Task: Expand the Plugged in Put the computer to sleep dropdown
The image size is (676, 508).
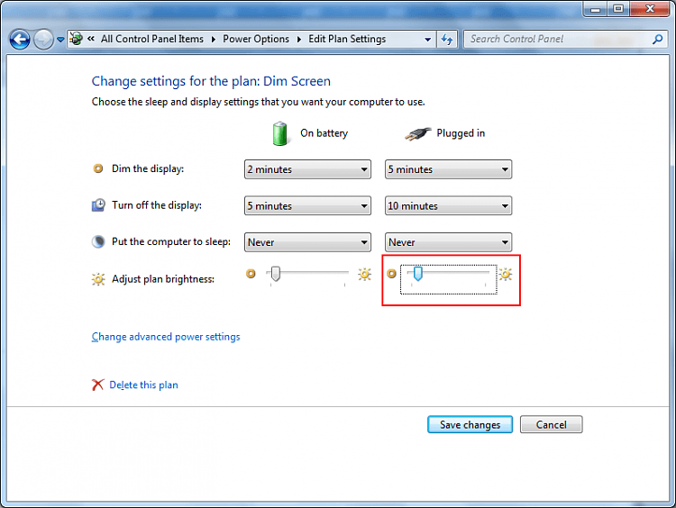Action: click(x=448, y=242)
